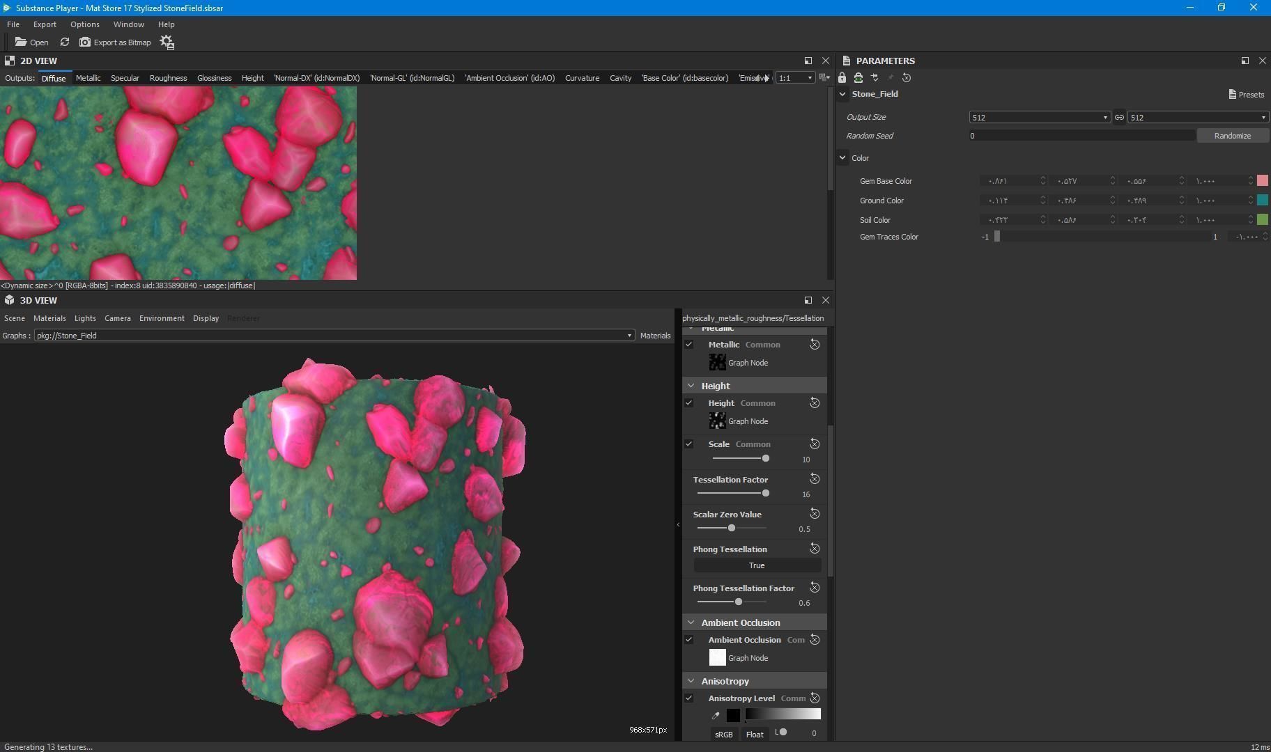
Task: Open the Output Size width dropdown
Action: click(x=1039, y=117)
